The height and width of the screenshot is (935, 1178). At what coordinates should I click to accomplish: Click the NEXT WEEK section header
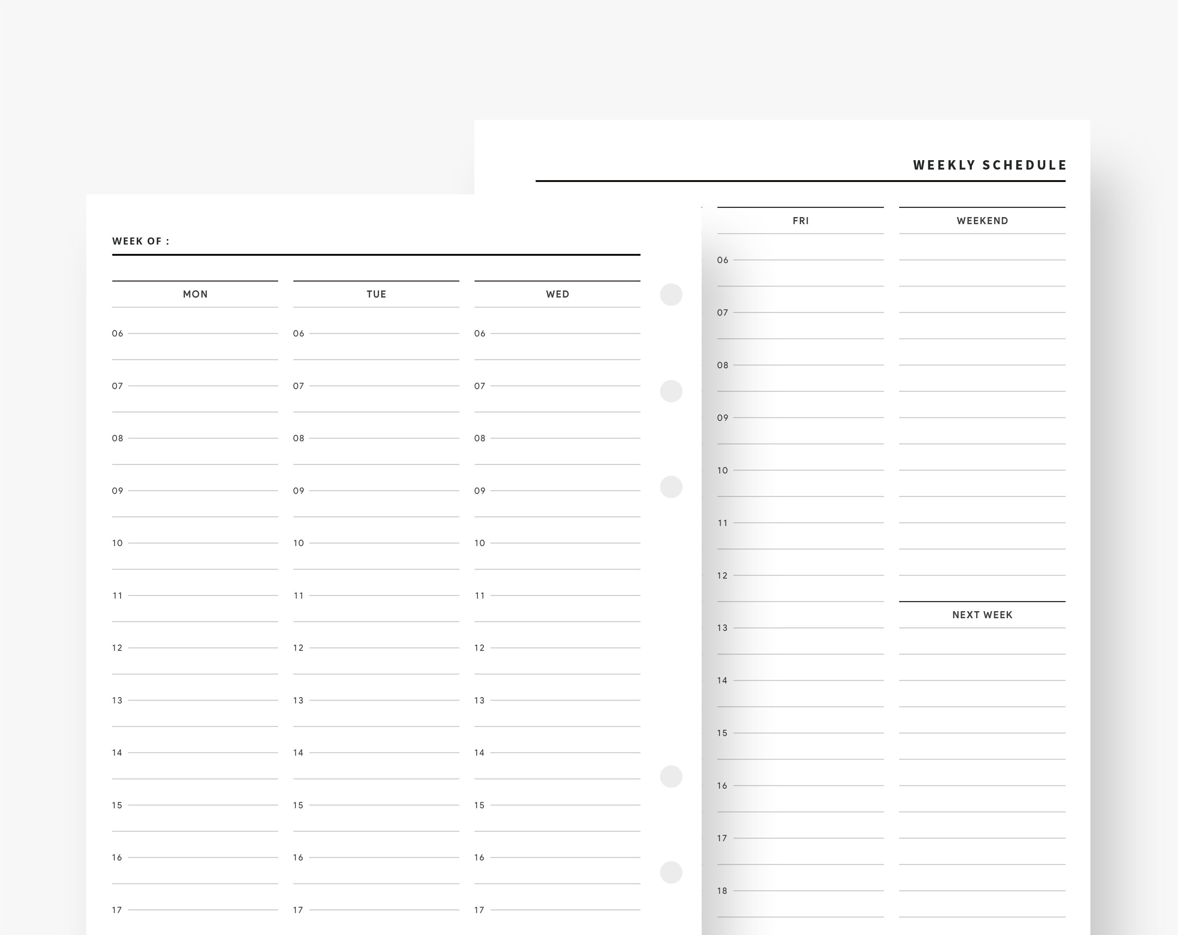click(982, 614)
